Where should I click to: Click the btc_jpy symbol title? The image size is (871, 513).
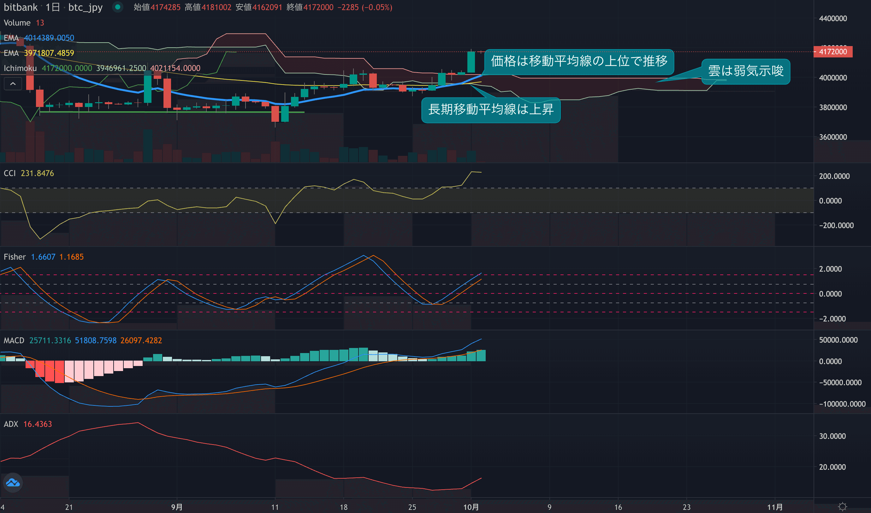pyautogui.click(x=86, y=7)
